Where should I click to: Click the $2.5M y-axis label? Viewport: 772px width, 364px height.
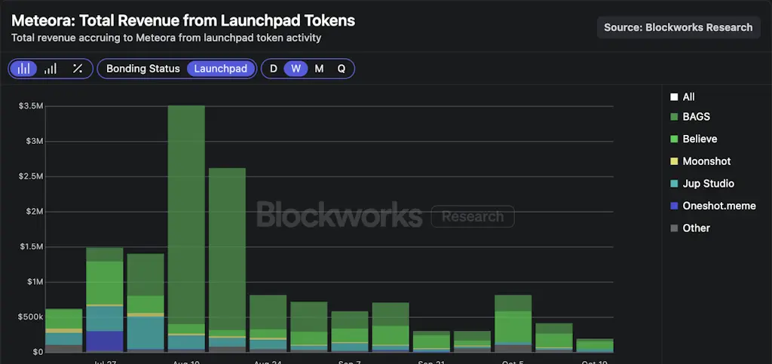pyautogui.click(x=30, y=176)
